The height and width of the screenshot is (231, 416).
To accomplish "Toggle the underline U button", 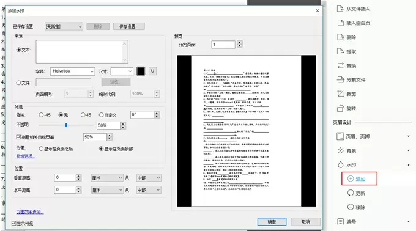I will [152, 71].
